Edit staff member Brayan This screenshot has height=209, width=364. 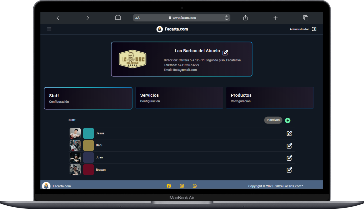tap(289, 170)
